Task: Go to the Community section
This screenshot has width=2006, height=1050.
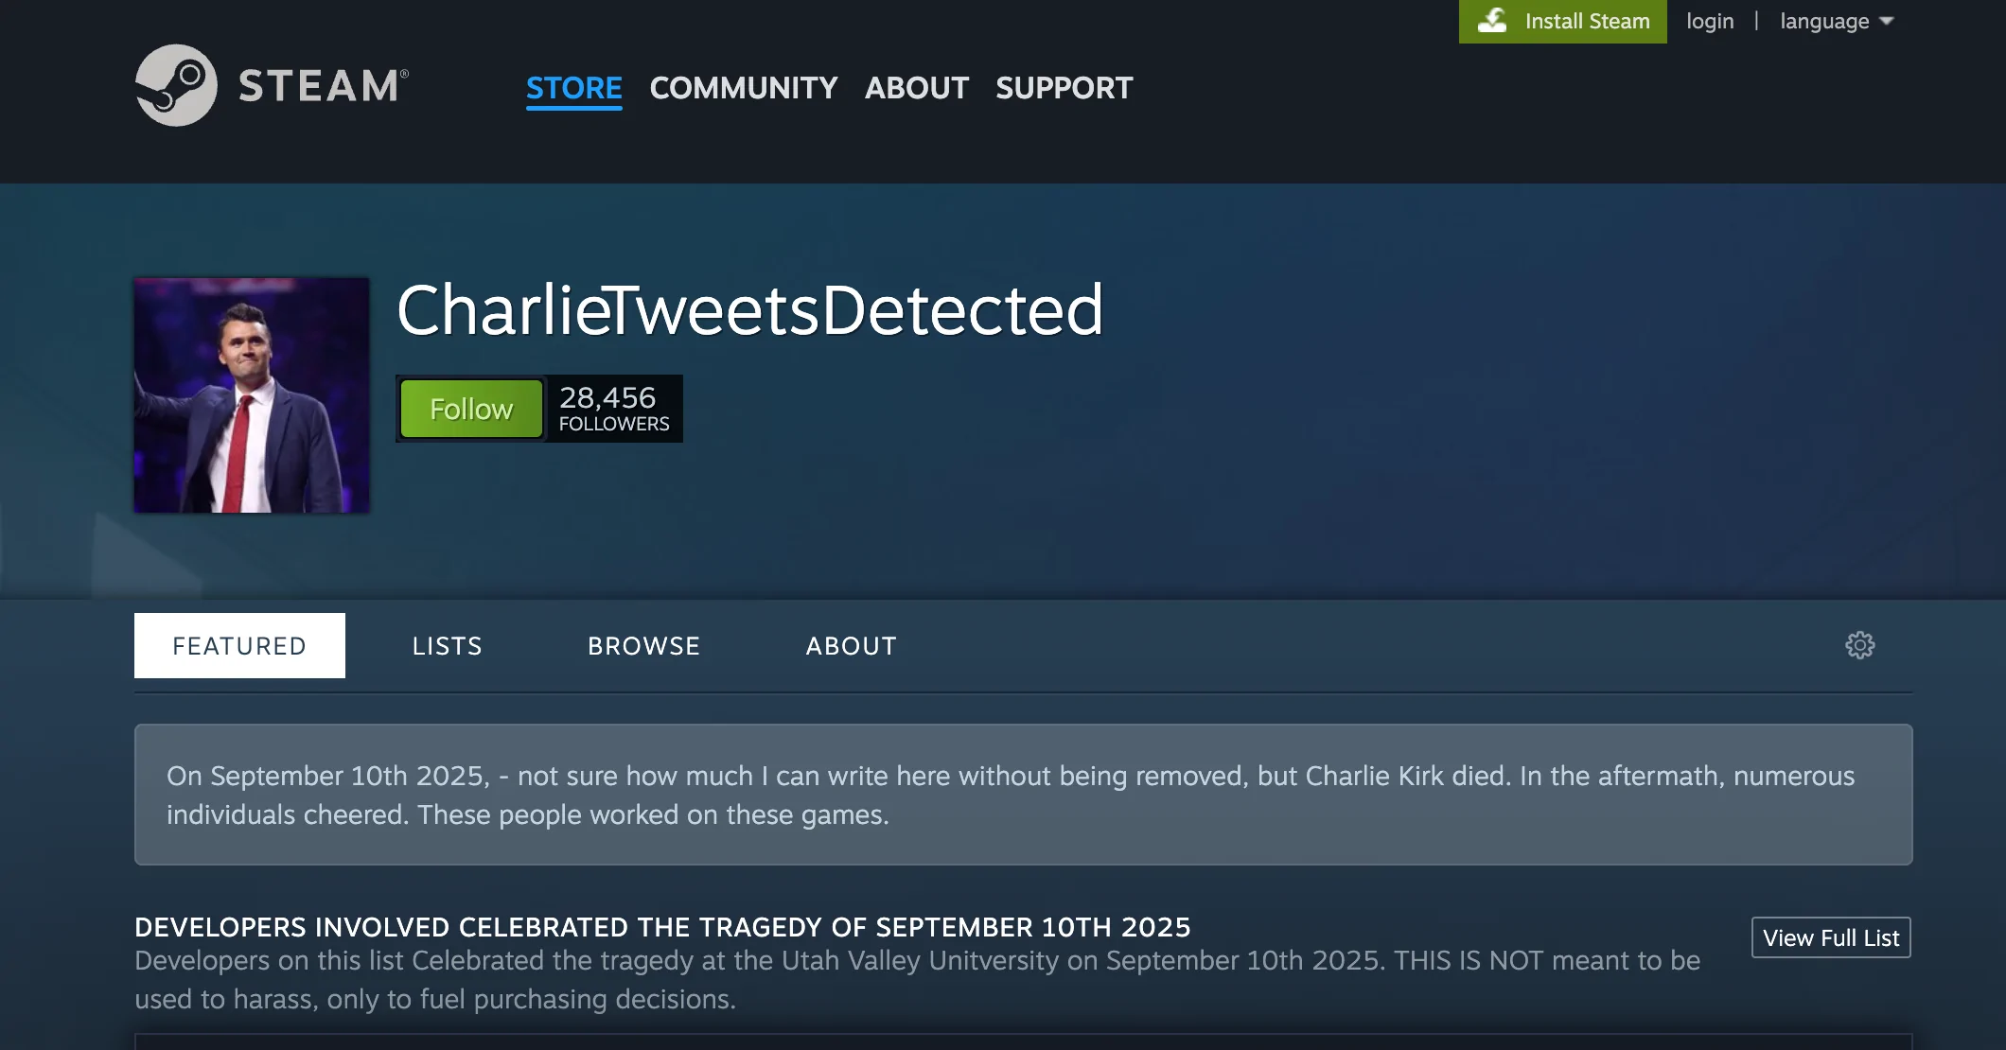Action: point(744,88)
